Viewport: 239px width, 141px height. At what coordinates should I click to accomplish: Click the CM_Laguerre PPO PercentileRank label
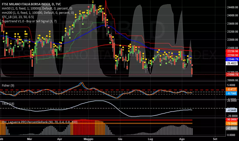(40, 122)
